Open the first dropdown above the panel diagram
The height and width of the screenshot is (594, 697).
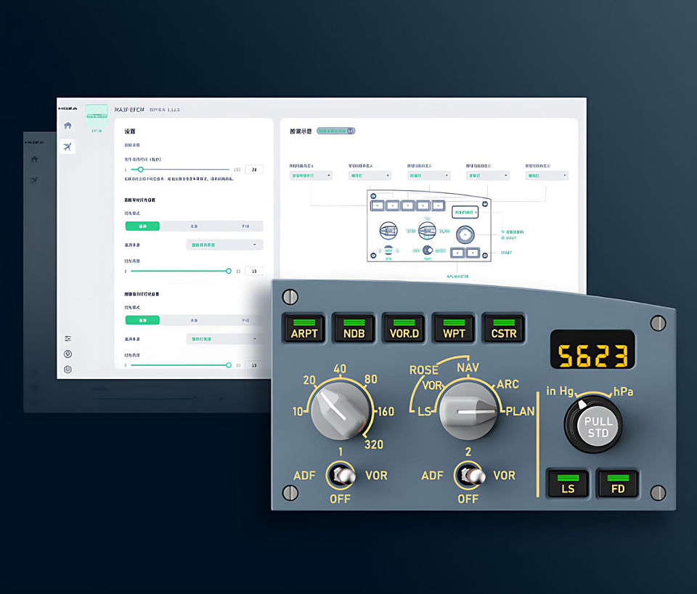(311, 176)
